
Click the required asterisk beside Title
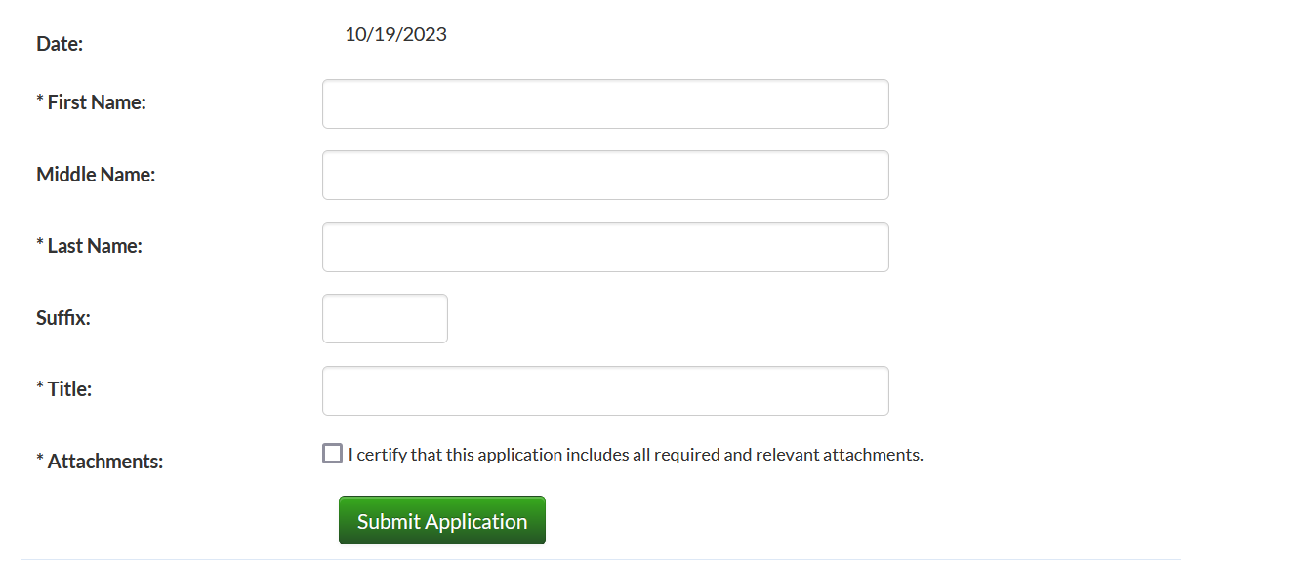point(40,388)
